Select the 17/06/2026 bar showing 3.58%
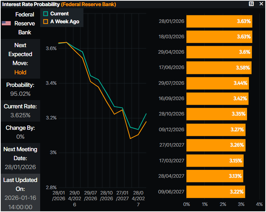 coord(218,68)
